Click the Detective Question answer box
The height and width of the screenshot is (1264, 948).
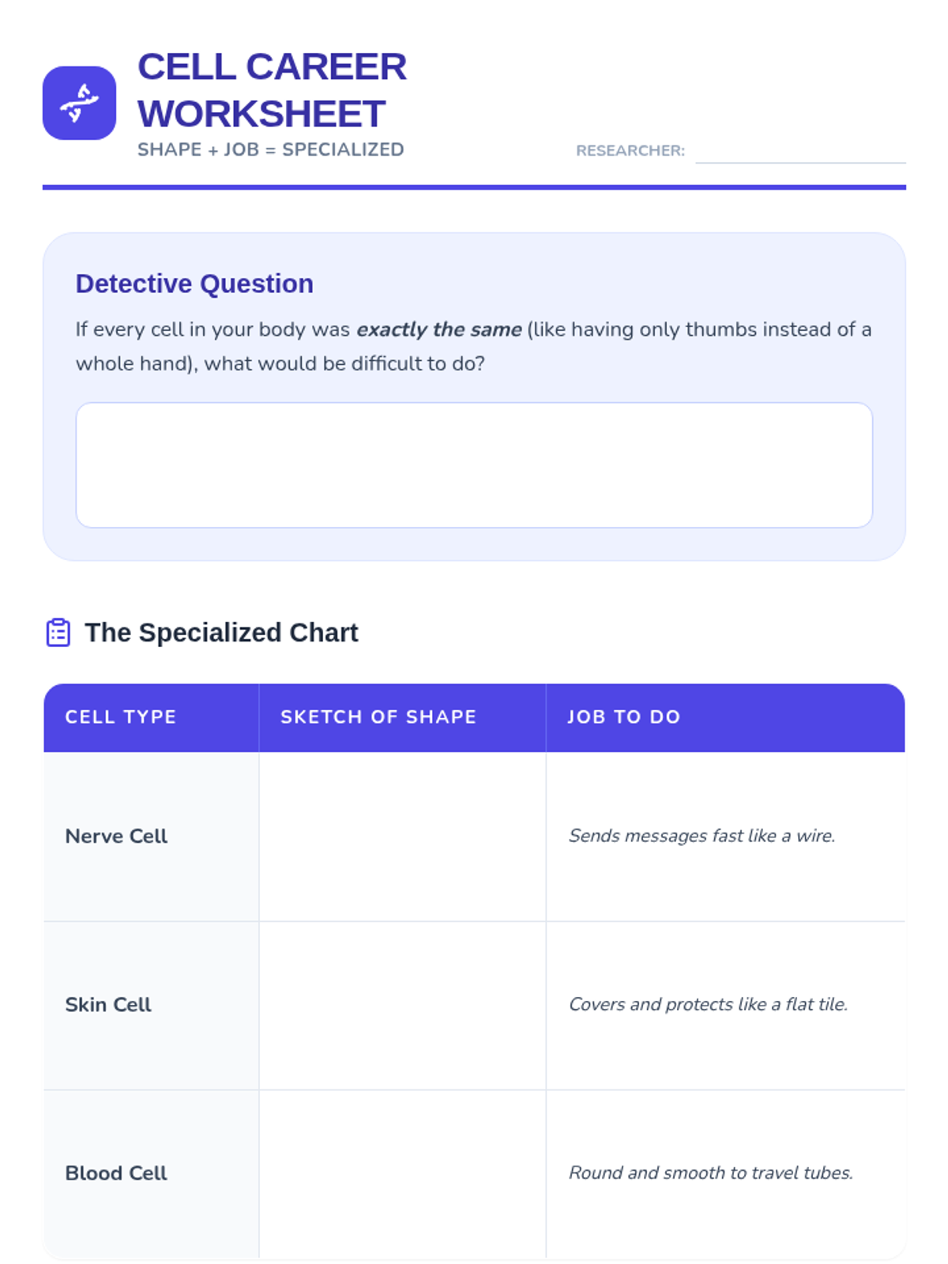tap(474, 465)
